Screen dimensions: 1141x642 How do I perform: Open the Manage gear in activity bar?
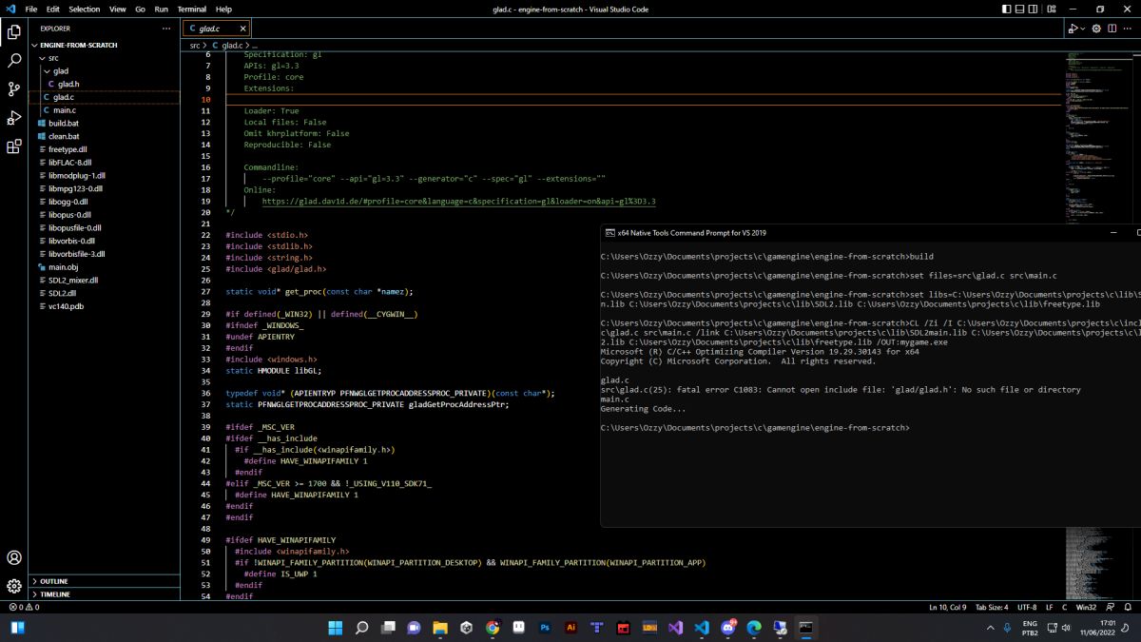[14, 586]
